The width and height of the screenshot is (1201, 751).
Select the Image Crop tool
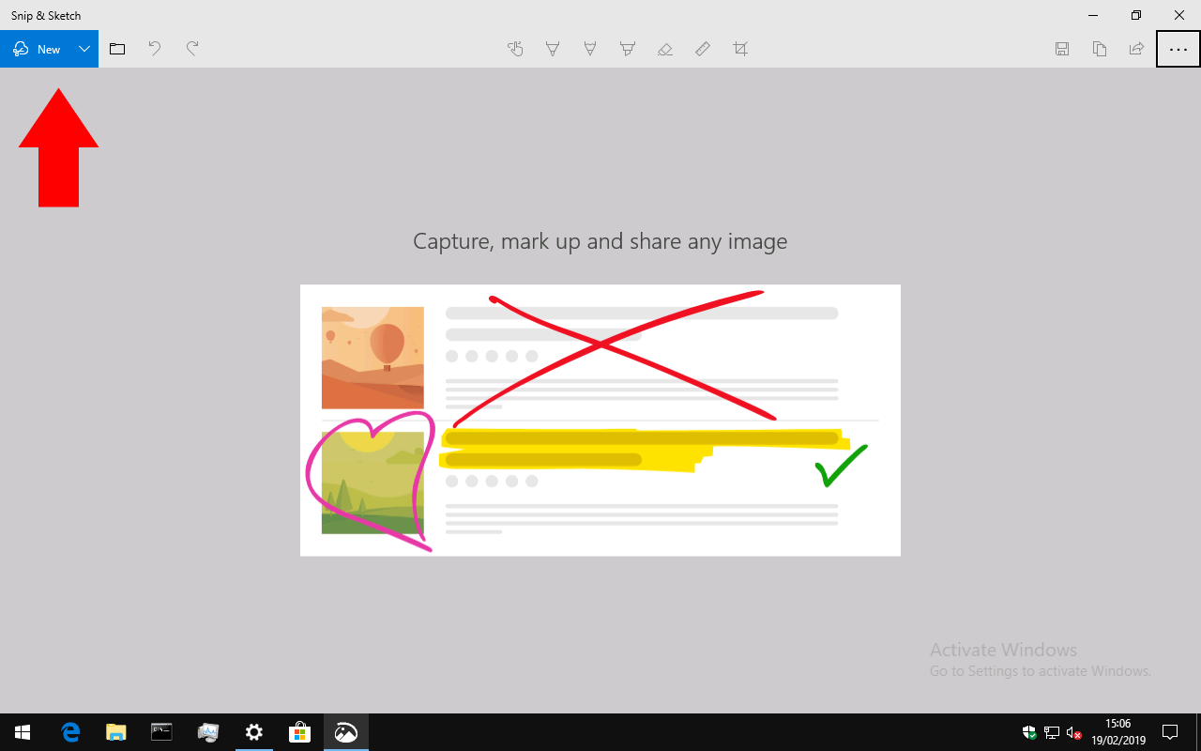[740, 49]
